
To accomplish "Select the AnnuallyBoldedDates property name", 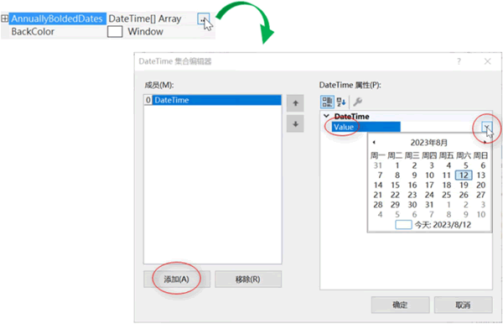I will coord(57,18).
